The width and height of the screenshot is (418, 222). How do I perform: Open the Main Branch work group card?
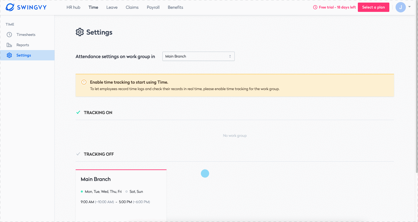pyautogui.click(x=121, y=195)
